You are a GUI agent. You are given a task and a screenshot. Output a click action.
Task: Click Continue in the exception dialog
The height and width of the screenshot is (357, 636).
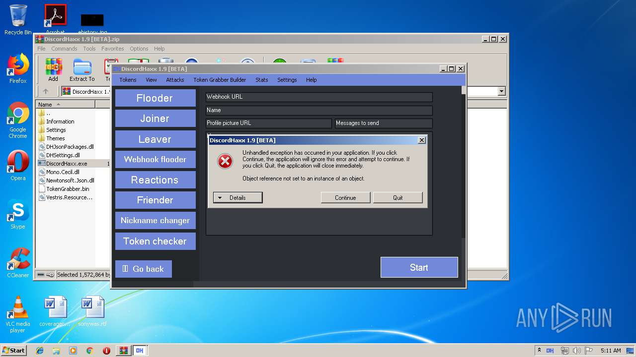[x=345, y=198]
